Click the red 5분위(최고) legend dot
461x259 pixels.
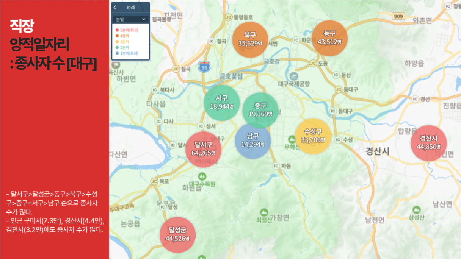117,30
